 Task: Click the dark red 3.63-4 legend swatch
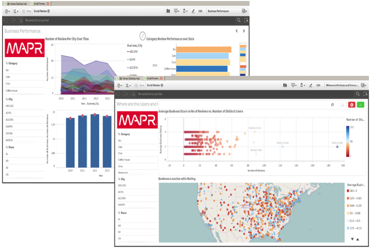tap(349, 190)
